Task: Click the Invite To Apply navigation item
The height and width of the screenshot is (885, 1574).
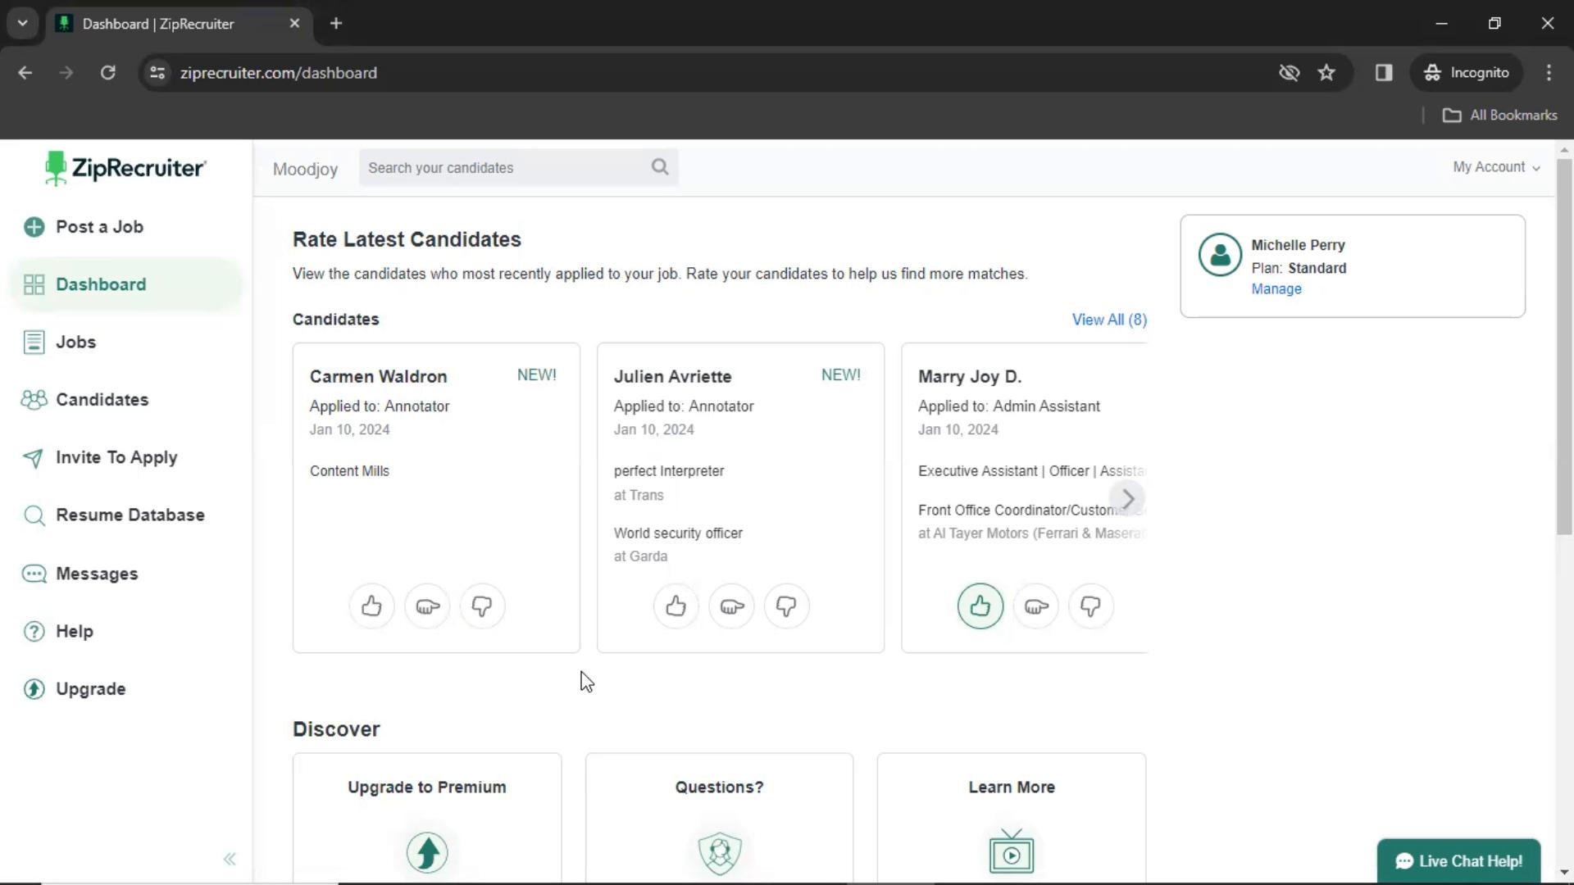Action: (116, 457)
